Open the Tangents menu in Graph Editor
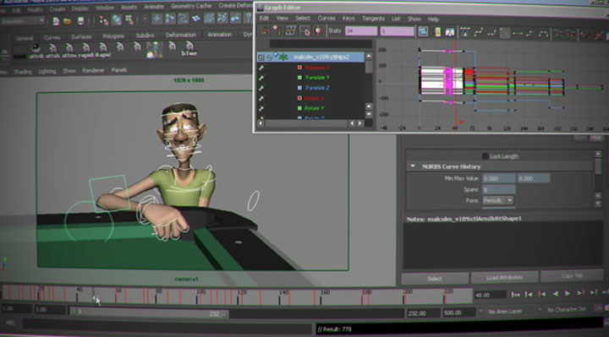Image resolution: width=609 pixels, height=337 pixels. (373, 19)
